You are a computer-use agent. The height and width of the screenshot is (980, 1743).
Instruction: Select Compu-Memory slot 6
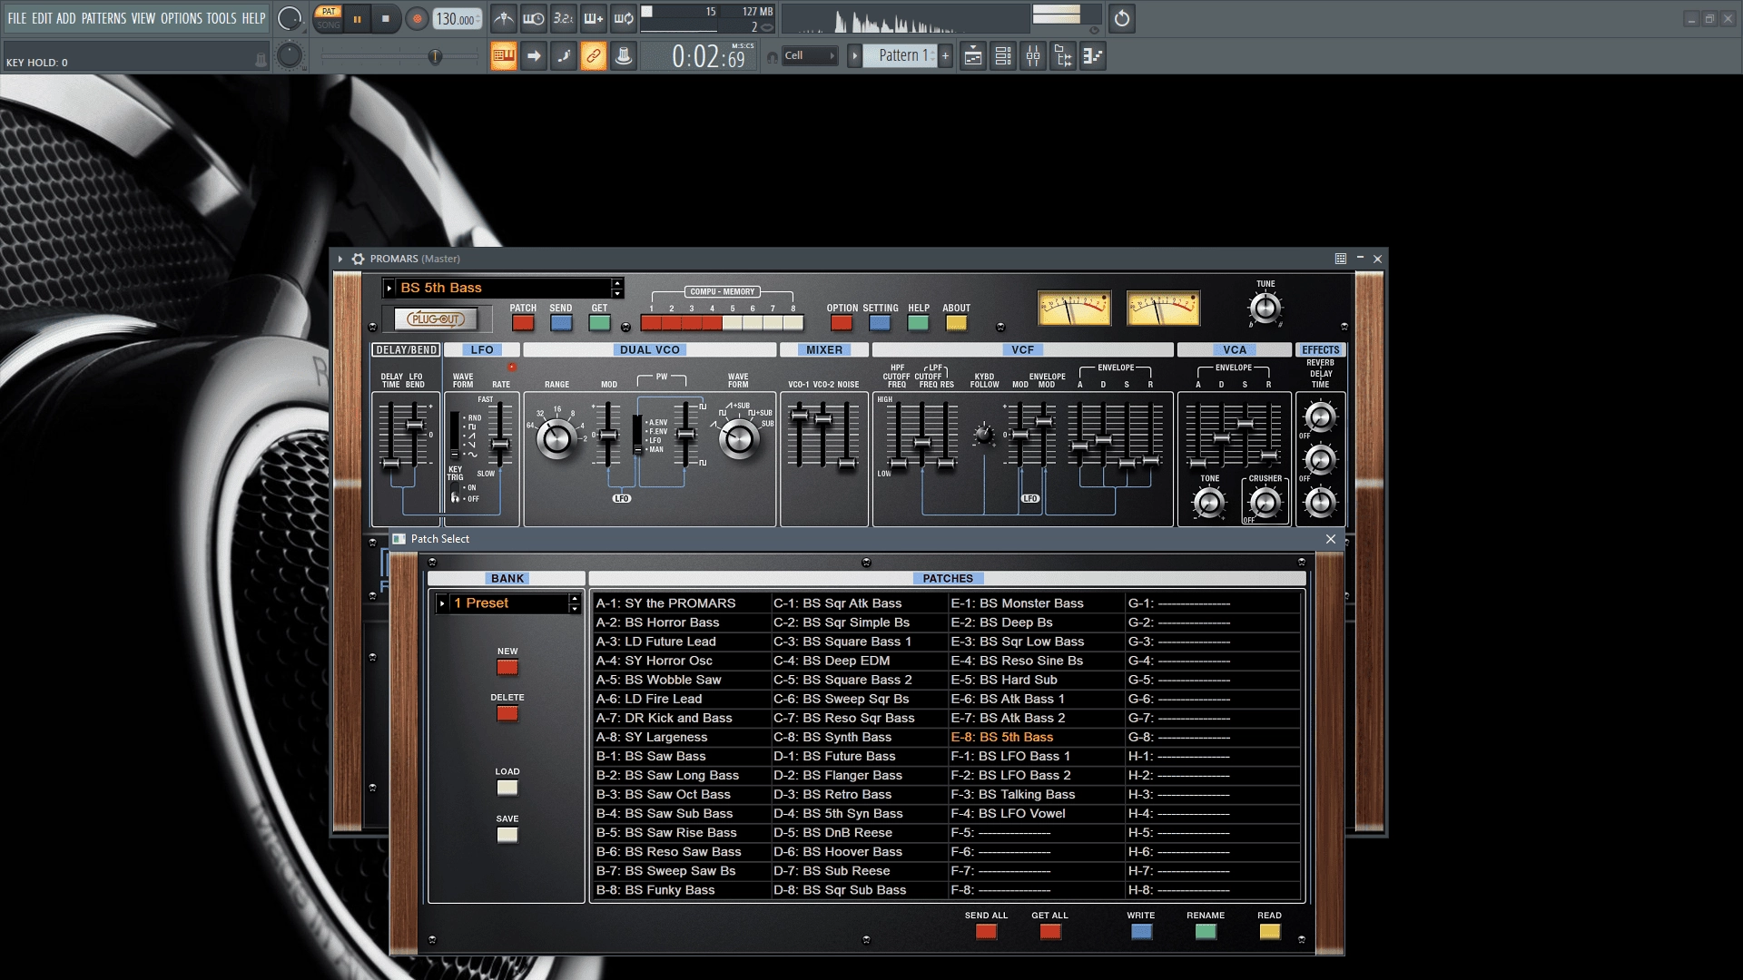tap(753, 322)
